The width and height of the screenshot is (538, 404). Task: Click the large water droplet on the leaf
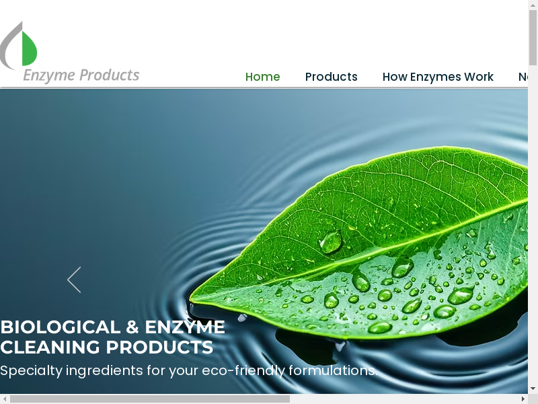click(x=331, y=241)
